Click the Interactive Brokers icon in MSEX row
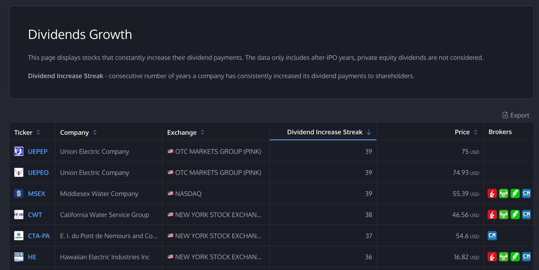Image resolution: width=539 pixels, height=270 pixels. [492, 193]
